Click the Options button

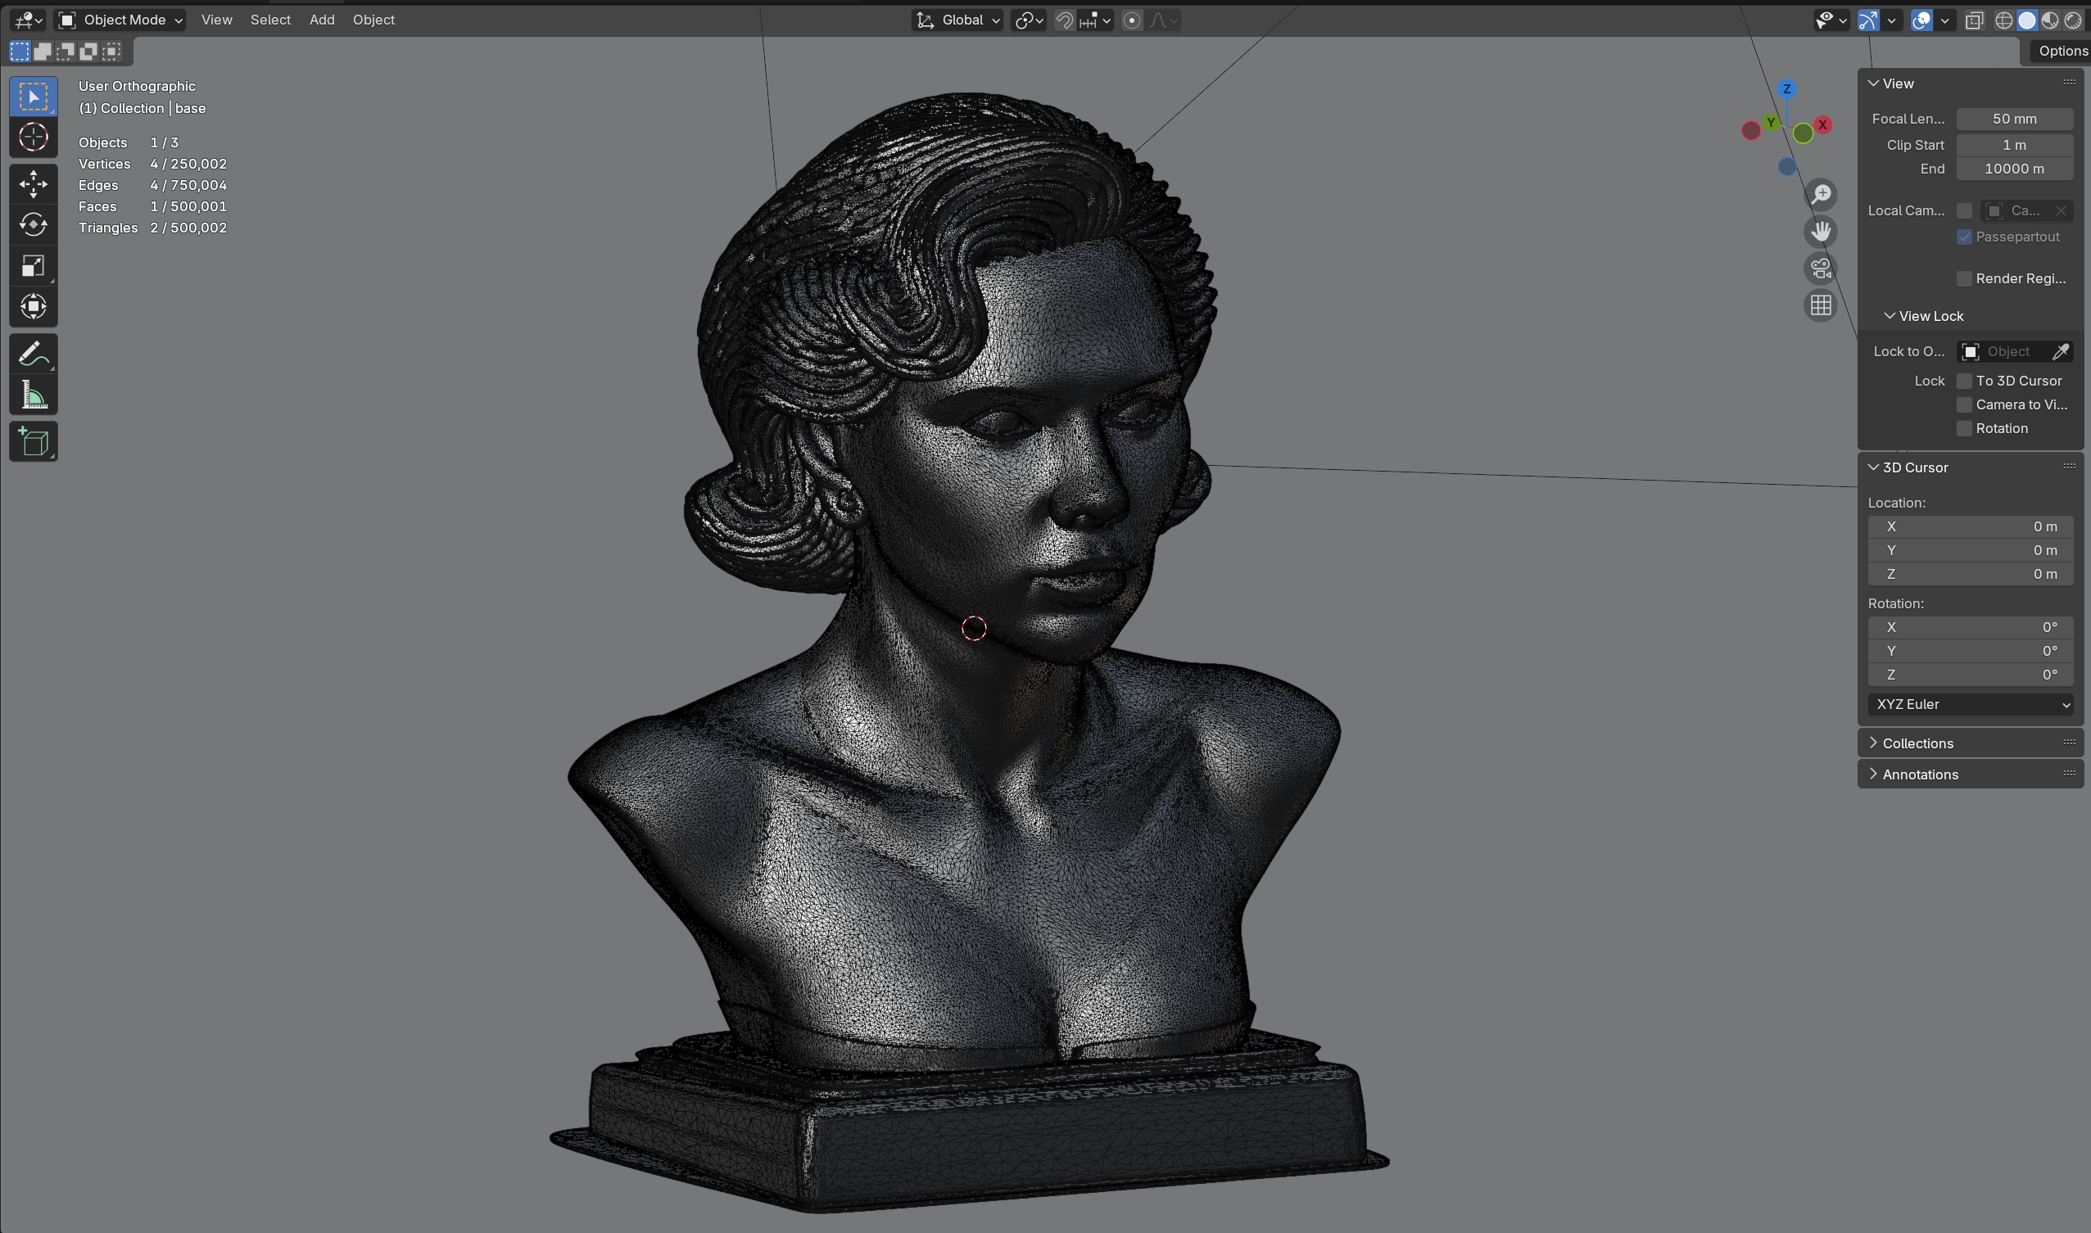click(2061, 51)
